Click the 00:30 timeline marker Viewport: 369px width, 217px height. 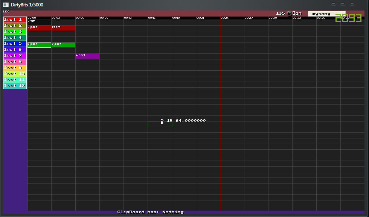coord(273,18)
